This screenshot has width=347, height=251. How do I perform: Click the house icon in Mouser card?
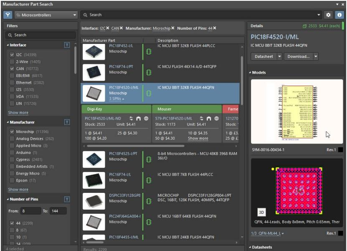[x=209, y=118]
